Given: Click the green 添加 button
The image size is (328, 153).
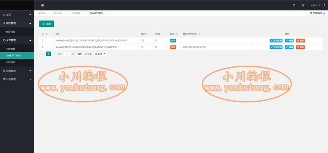Looking at the screenshot, I should click(x=46, y=24).
